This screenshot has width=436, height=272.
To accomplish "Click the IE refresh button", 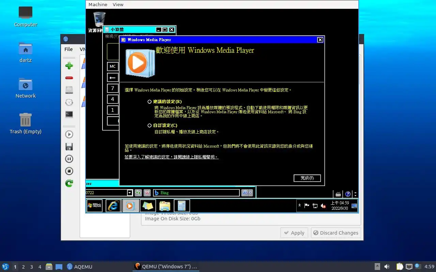I will pyautogui.click(x=138, y=193).
